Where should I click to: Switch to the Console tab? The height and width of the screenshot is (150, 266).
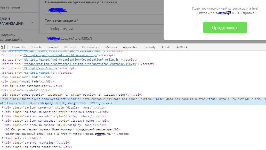click(36, 47)
